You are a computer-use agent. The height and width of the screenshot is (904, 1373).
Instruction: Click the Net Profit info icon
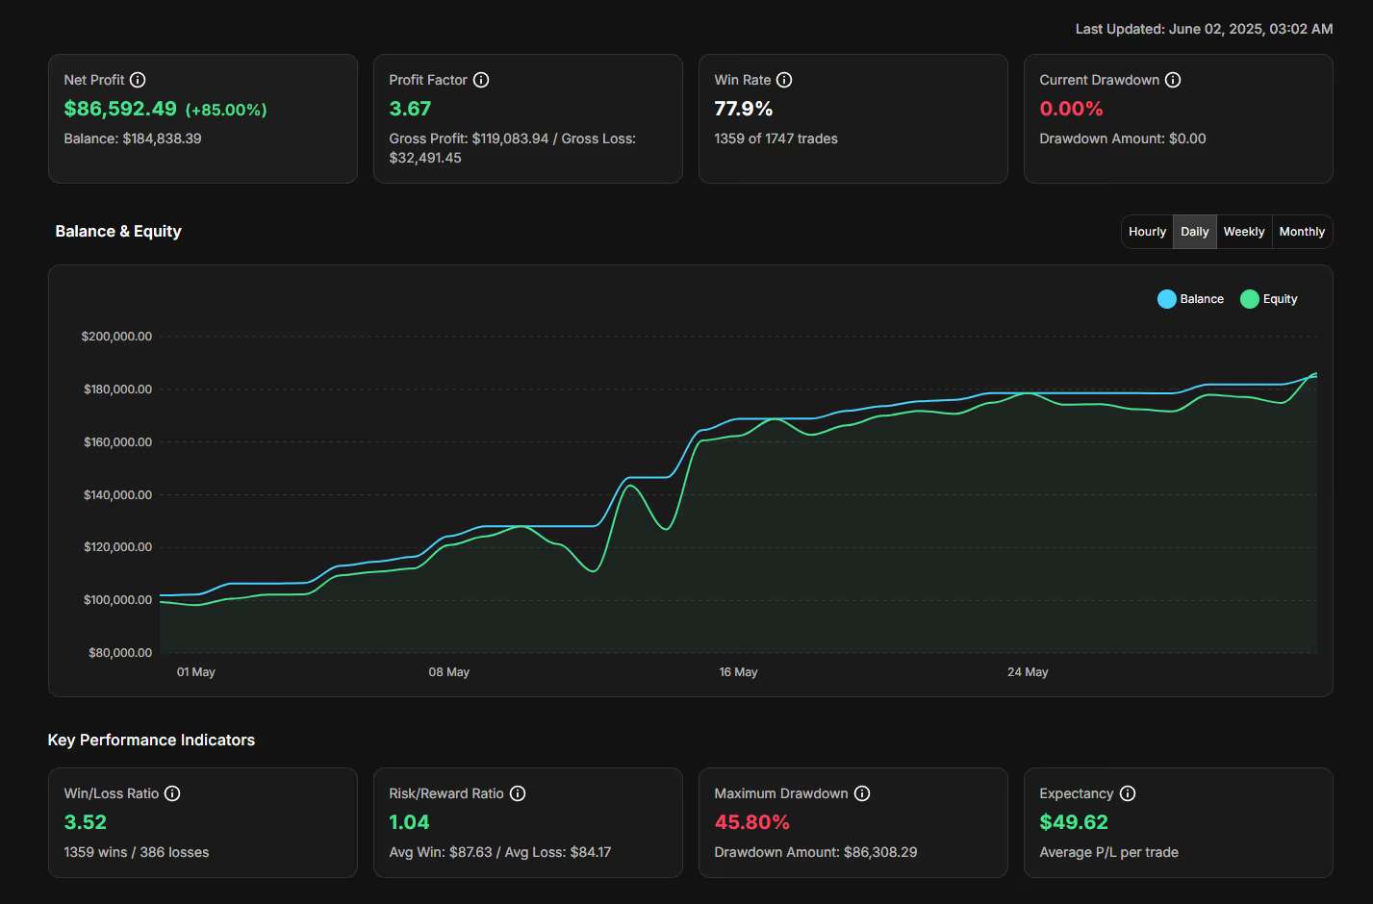[138, 80]
